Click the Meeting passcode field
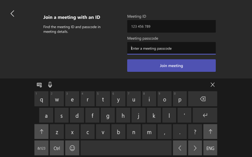The width and height of the screenshot is (252, 157). click(171, 48)
